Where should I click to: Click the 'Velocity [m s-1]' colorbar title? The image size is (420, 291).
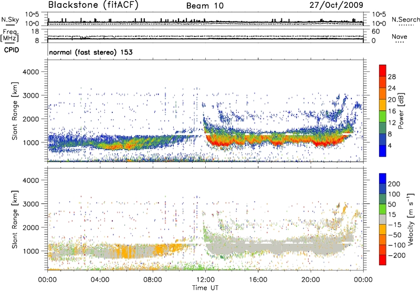point(411,219)
